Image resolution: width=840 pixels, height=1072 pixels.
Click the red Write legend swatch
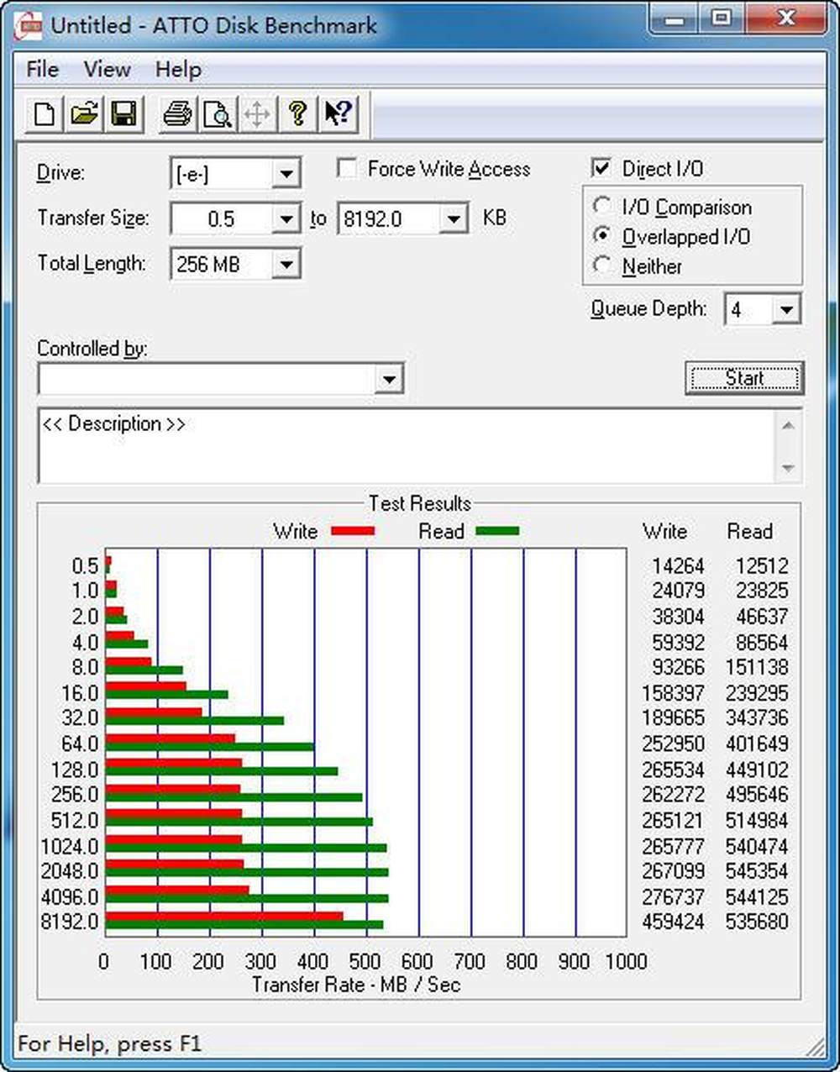click(x=353, y=531)
